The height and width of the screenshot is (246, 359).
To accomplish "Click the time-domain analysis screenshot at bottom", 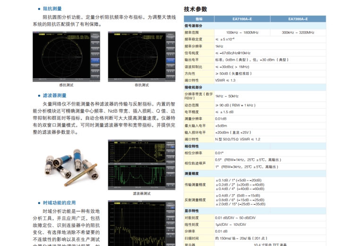I will (x=142, y=223).
